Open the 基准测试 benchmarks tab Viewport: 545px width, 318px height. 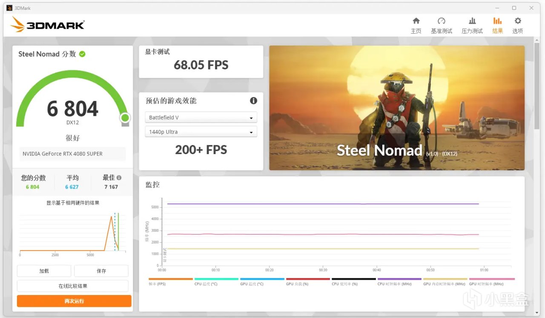pyautogui.click(x=442, y=26)
